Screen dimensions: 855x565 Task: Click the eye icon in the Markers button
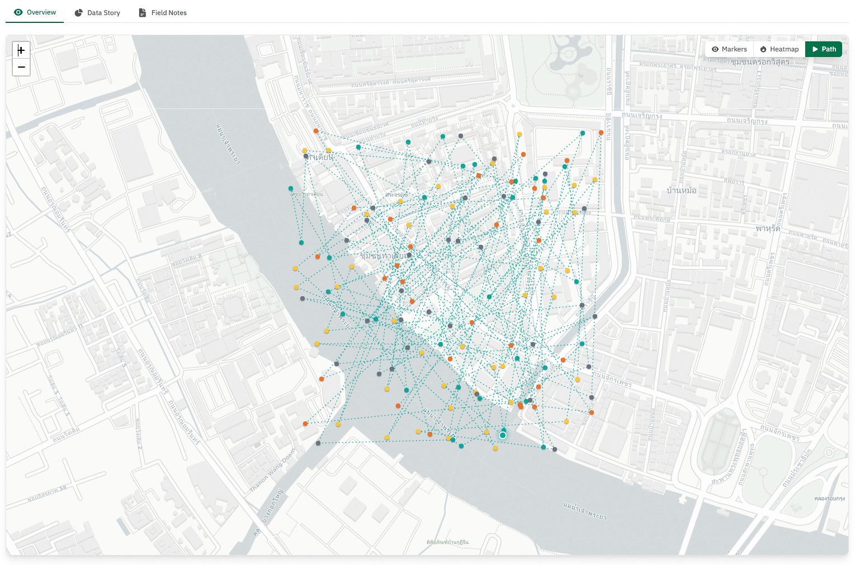pyautogui.click(x=715, y=49)
